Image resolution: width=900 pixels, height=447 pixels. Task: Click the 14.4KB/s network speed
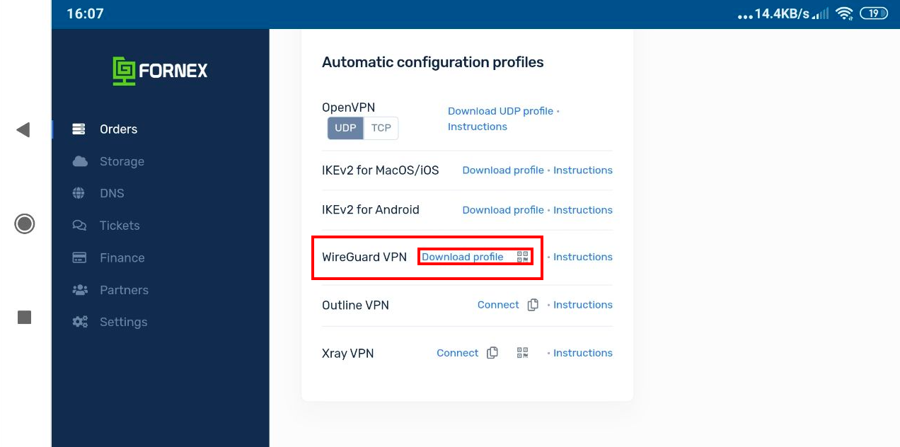click(782, 14)
